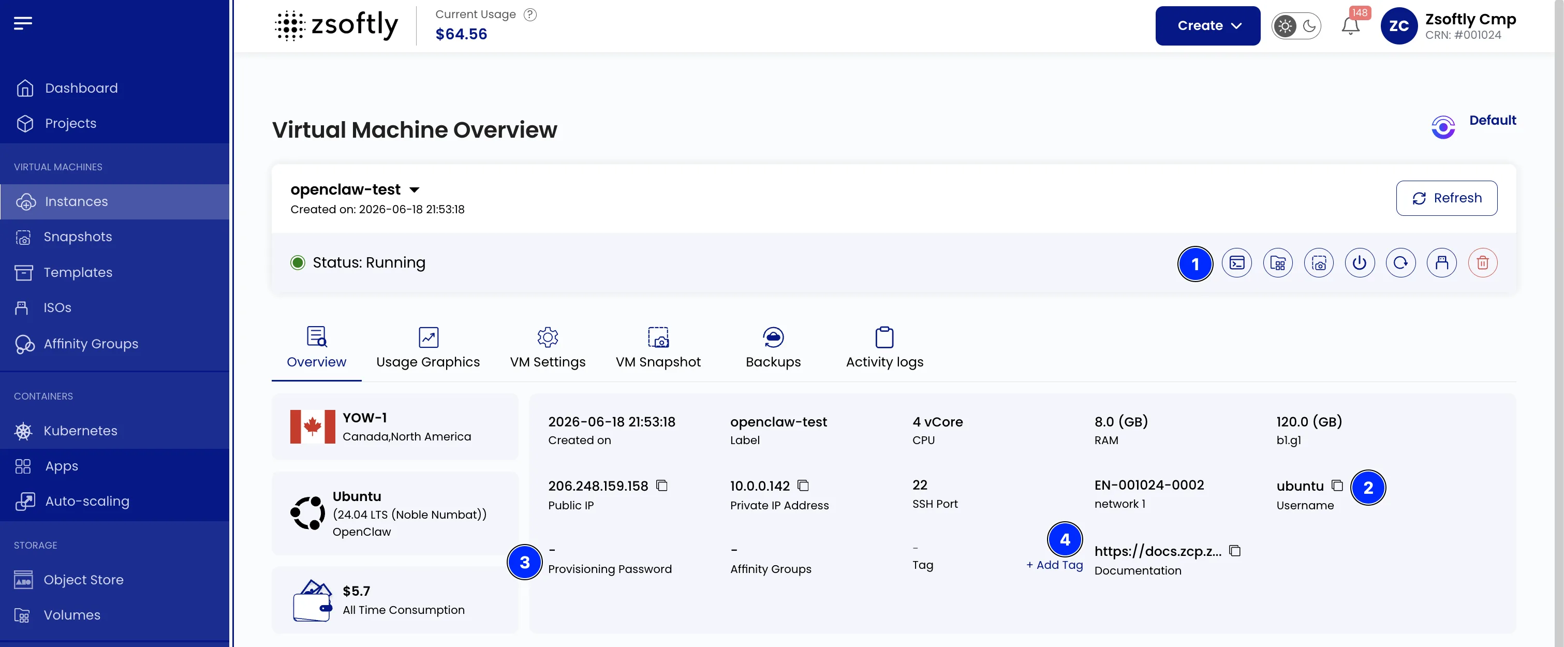Toggle the light/dark theme switch
The image size is (1564, 647).
(x=1296, y=26)
